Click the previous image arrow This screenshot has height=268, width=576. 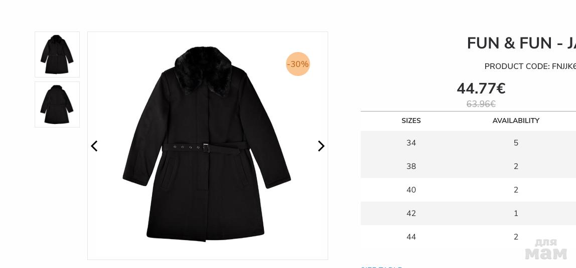pyautogui.click(x=94, y=146)
